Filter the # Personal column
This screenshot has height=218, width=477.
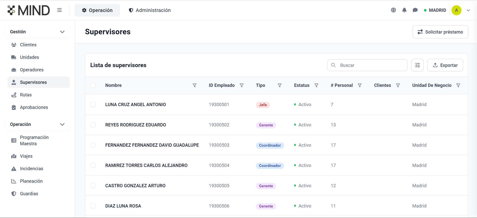(x=360, y=85)
